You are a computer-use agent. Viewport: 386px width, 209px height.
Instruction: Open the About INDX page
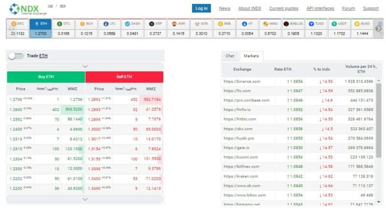pos(249,8)
